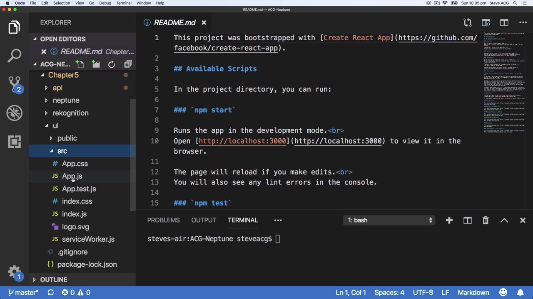Expand the OUTLINE section

(53, 279)
